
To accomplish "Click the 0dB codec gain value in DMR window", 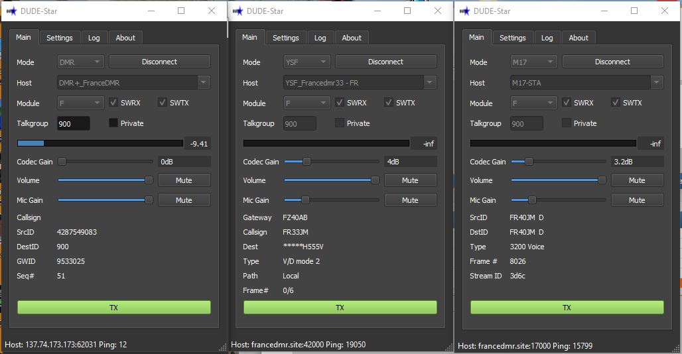I will (x=184, y=162).
